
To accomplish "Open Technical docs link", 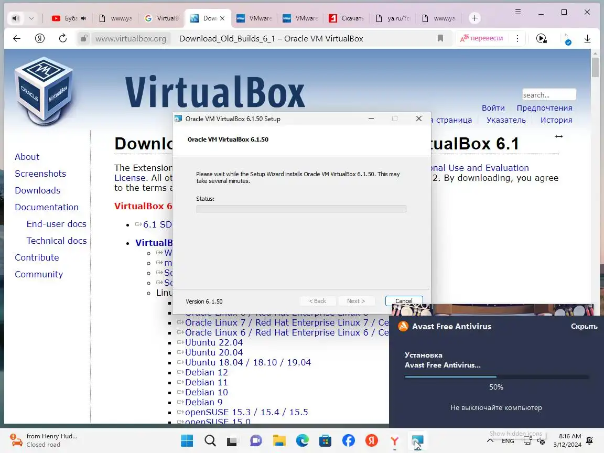I will 57,241.
